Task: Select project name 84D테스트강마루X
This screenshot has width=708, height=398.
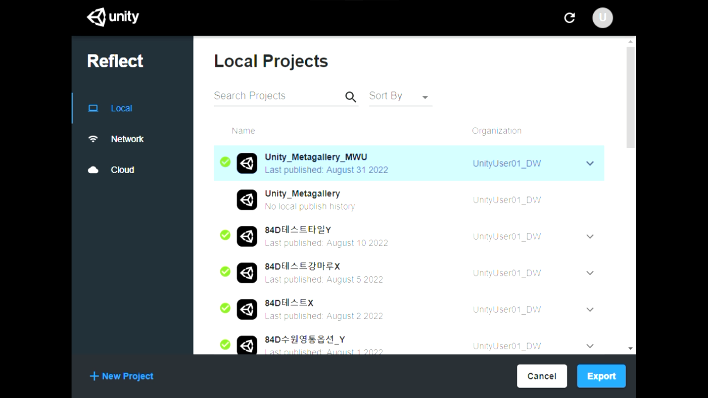Action: pos(302,266)
